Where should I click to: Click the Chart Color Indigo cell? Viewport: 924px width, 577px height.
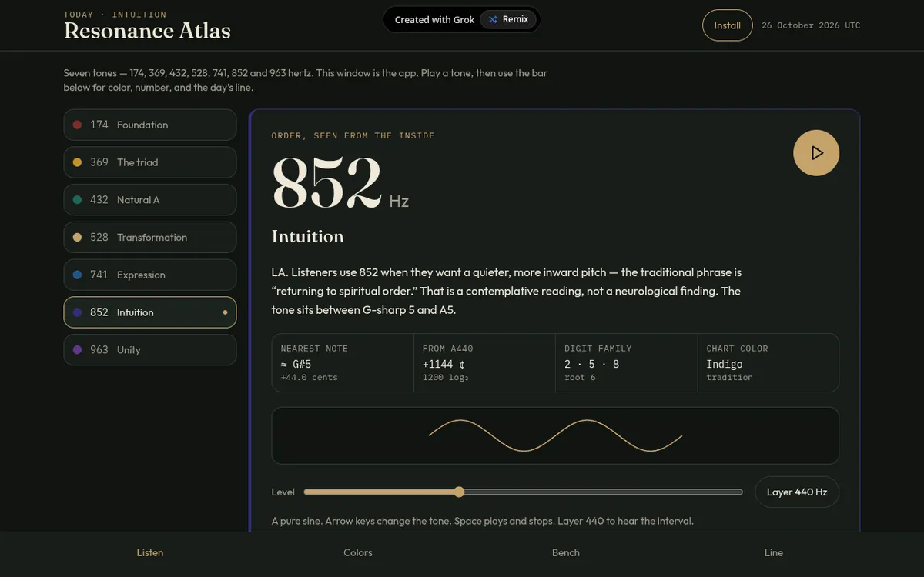[x=768, y=362]
